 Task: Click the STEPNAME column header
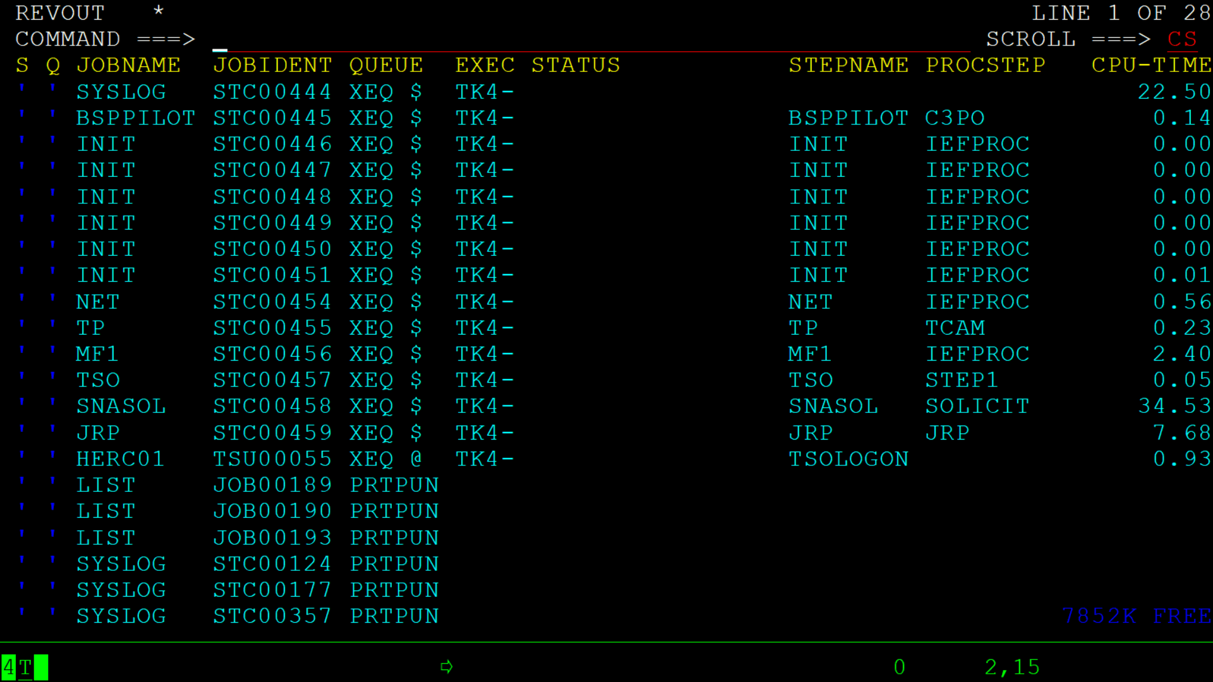click(849, 66)
